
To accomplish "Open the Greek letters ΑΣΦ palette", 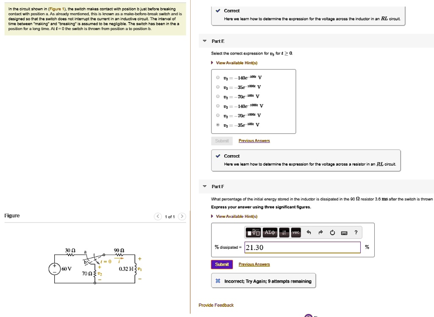I will 270,232.
